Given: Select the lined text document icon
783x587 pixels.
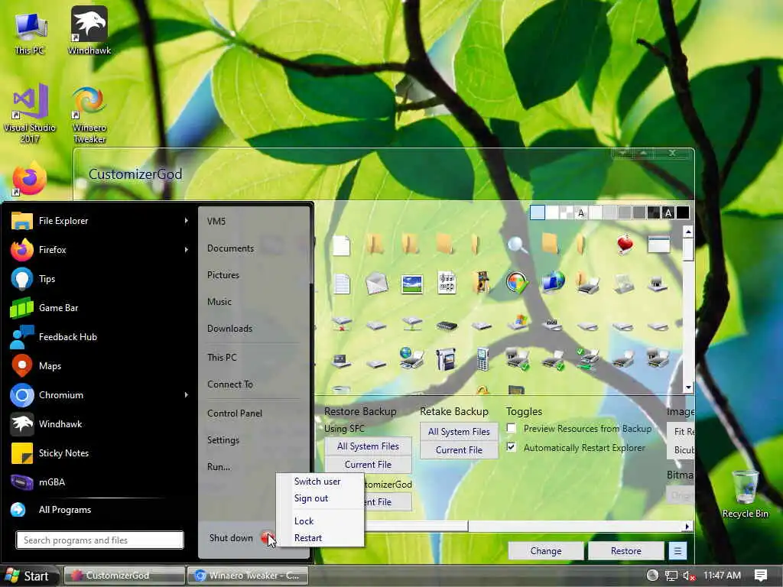Looking at the screenshot, I should (342, 284).
